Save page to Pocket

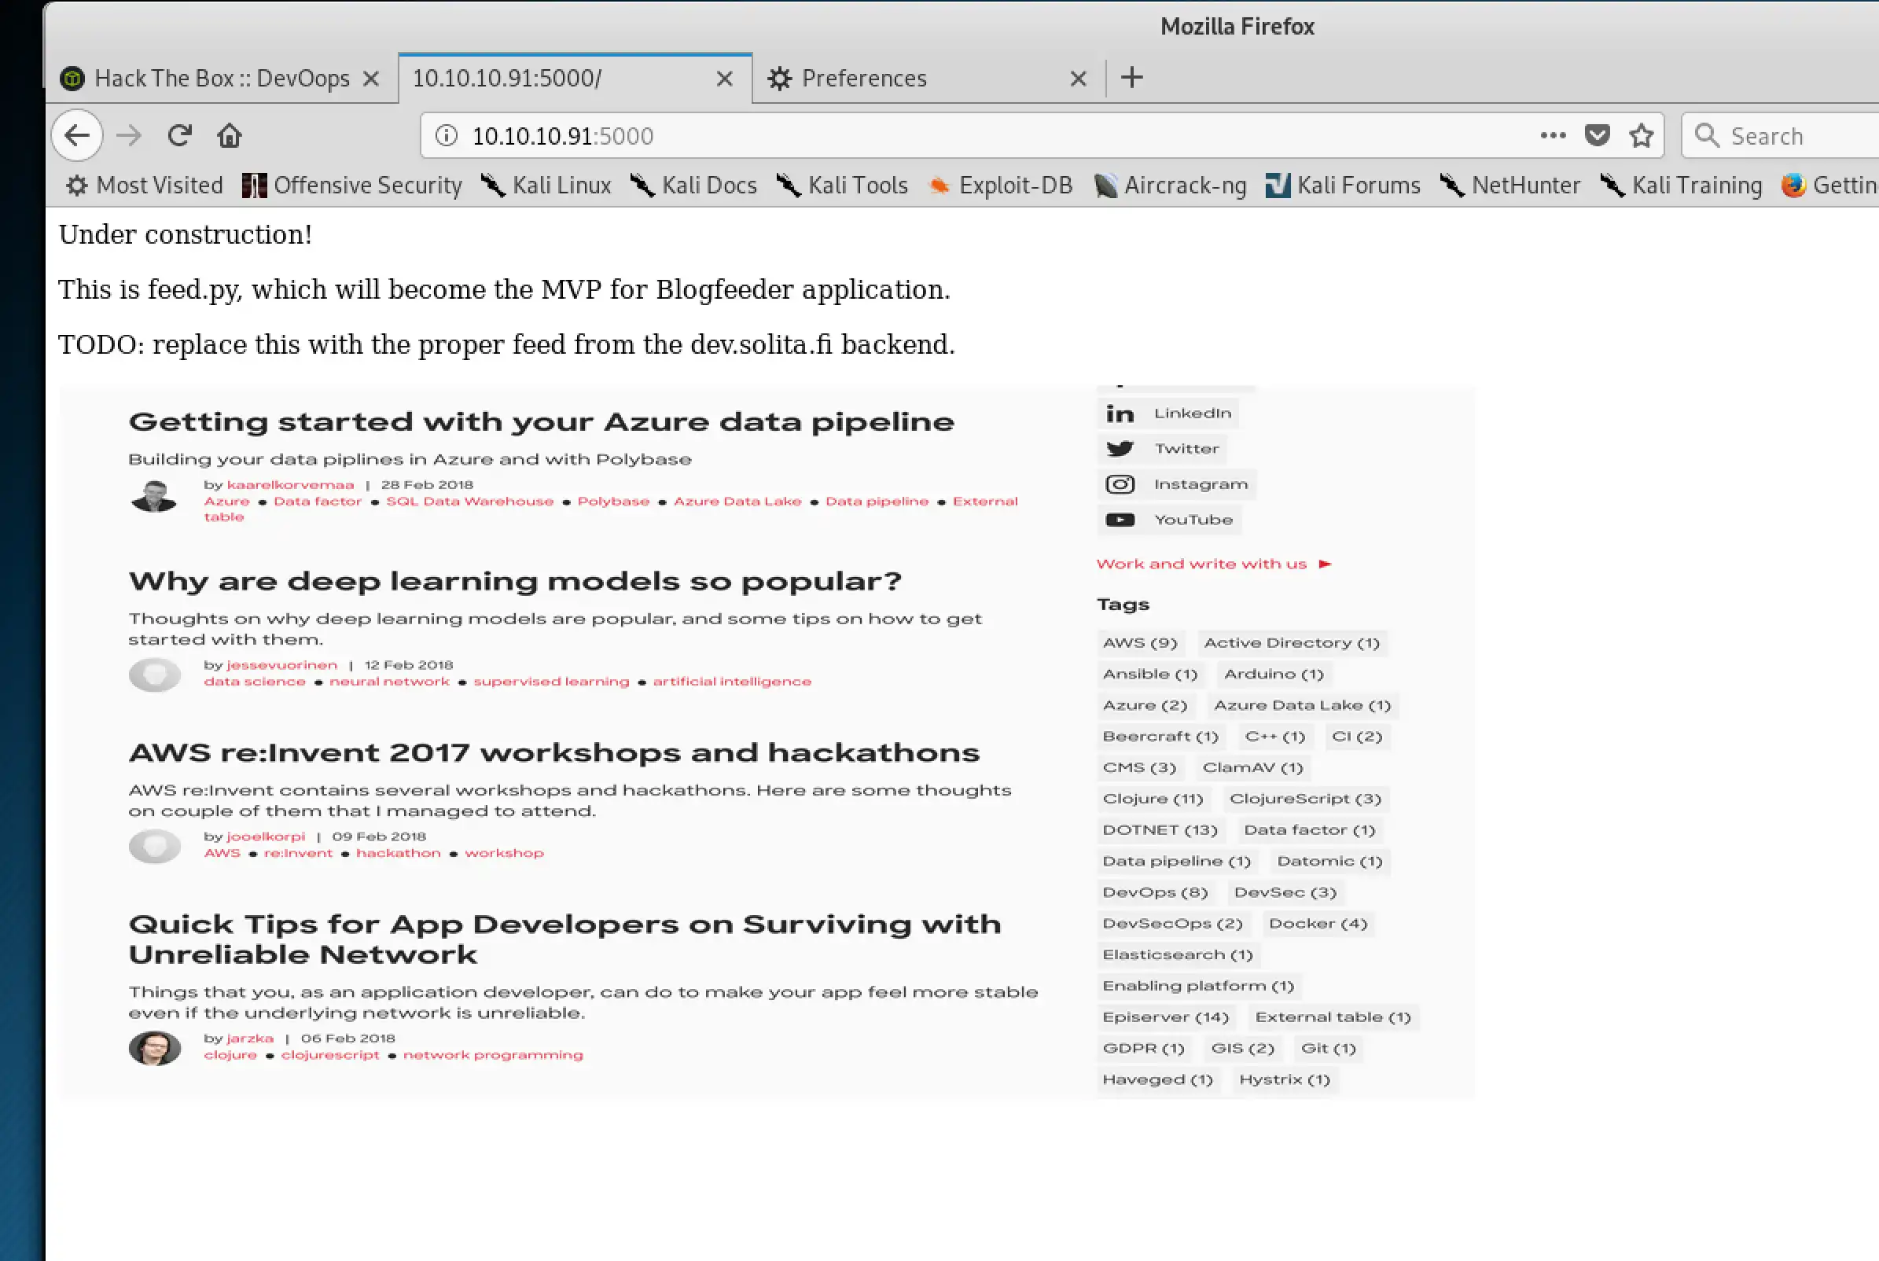coord(1597,135)
